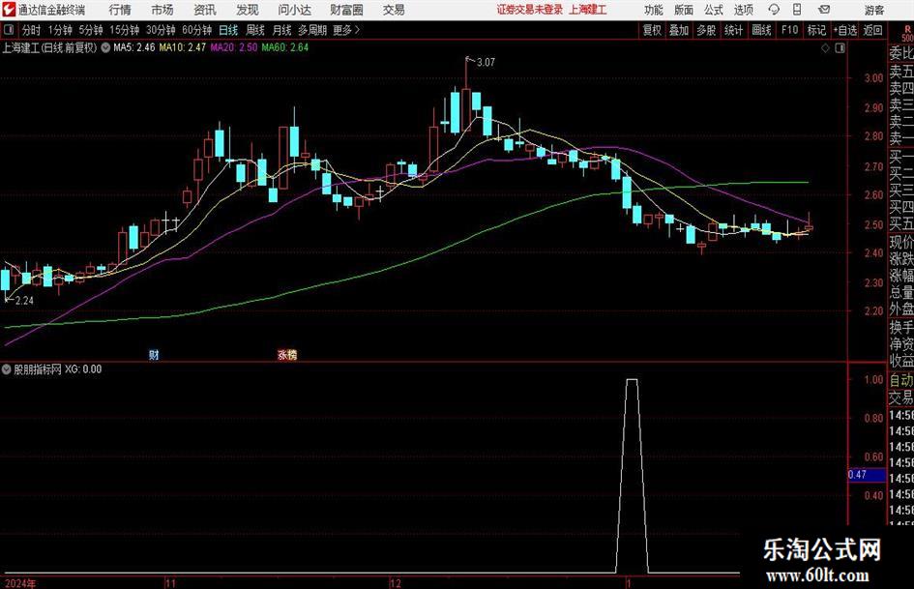This screenshot has height=589, width=914.
Task: Click the 财 marker on the chart
Action: click(x=154, y=355)
